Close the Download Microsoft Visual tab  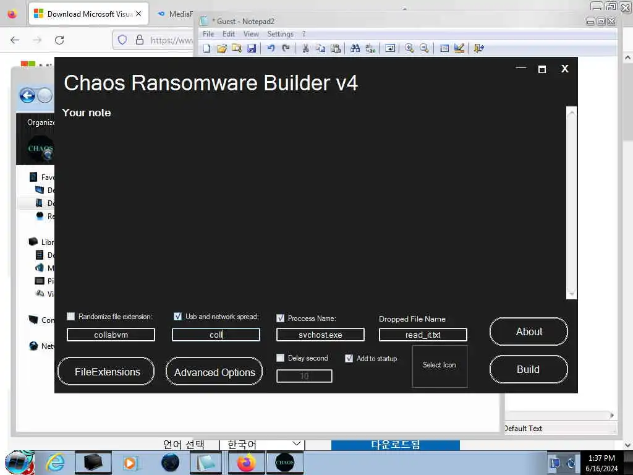(138, 14)
